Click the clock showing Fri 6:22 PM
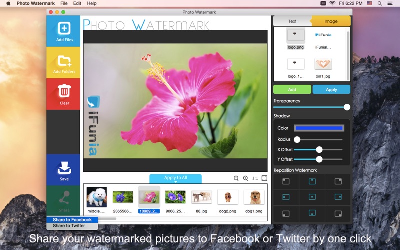 pos(351,3)
